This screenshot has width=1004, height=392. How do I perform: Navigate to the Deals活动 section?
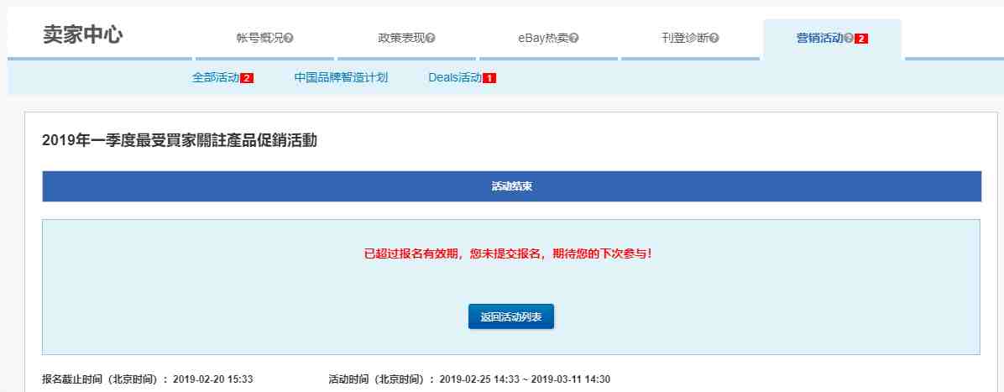click(x=454, y=78)
